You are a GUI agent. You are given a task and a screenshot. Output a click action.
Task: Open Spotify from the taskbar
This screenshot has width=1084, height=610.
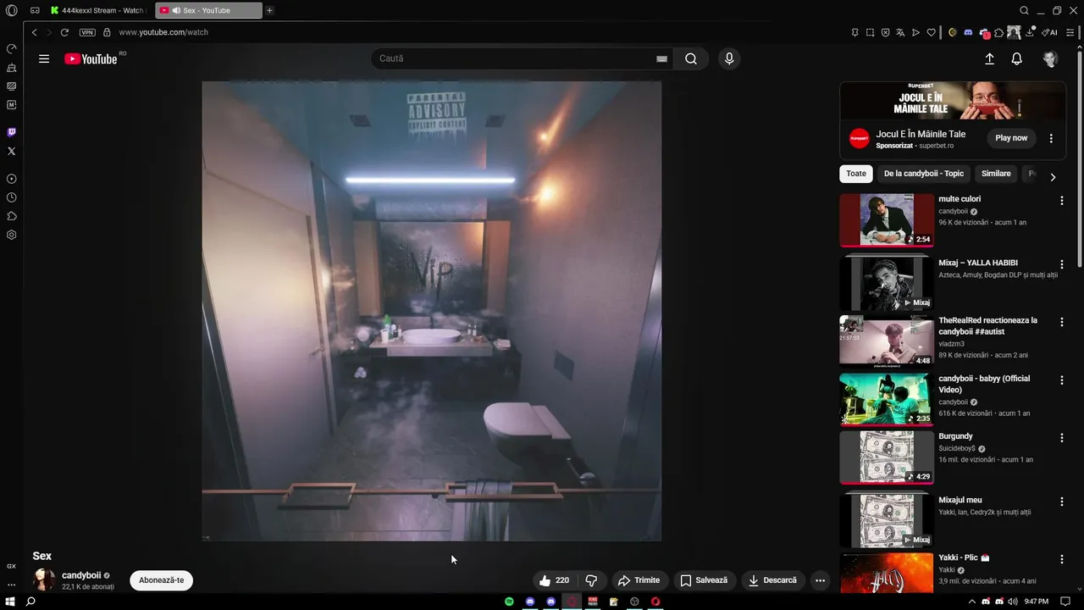point(509,602)
